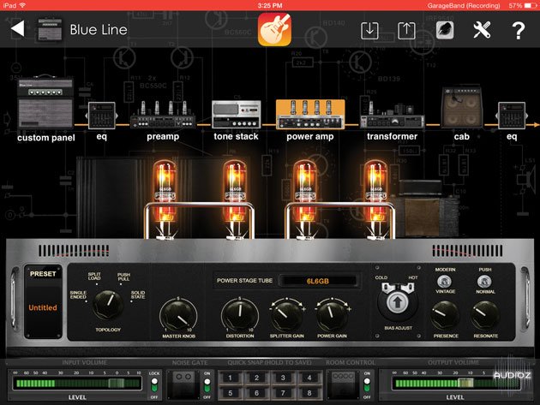The height and width of the screenshot is (405, 540).
Task: Click the Distortion knob
Action: (240, 314)
